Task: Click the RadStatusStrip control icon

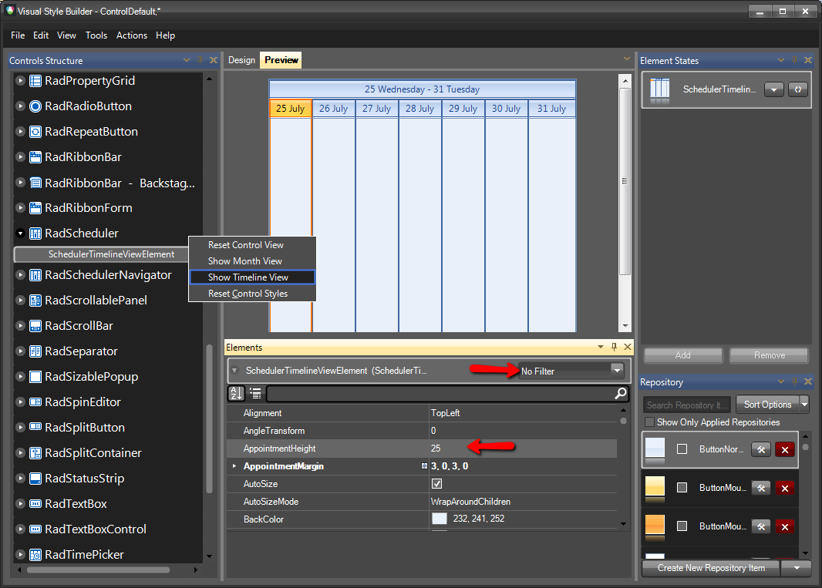Action: point(35,479)
